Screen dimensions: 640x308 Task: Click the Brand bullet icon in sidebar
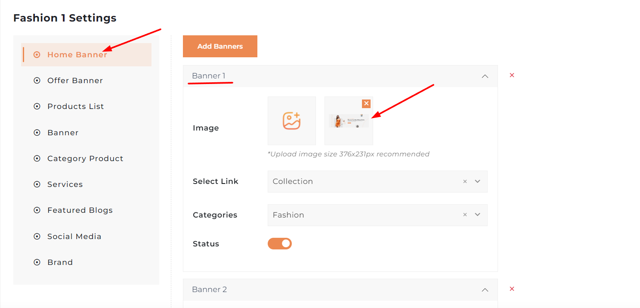(37, 262)
